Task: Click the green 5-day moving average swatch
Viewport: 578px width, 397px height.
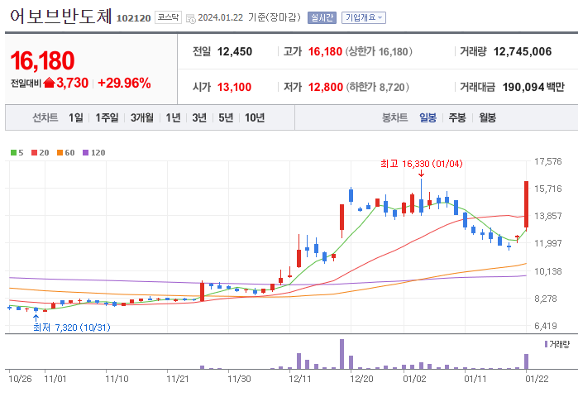Action: click(x=13, y=153)
